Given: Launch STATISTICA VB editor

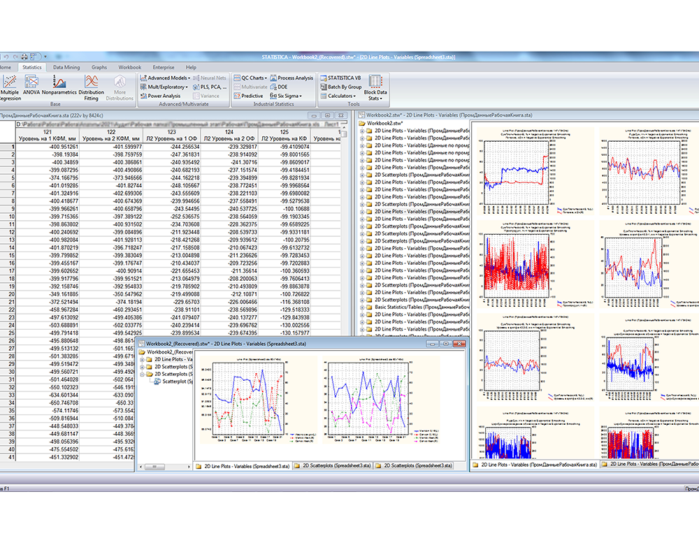Looking at the screenshot, I should 340,78.
